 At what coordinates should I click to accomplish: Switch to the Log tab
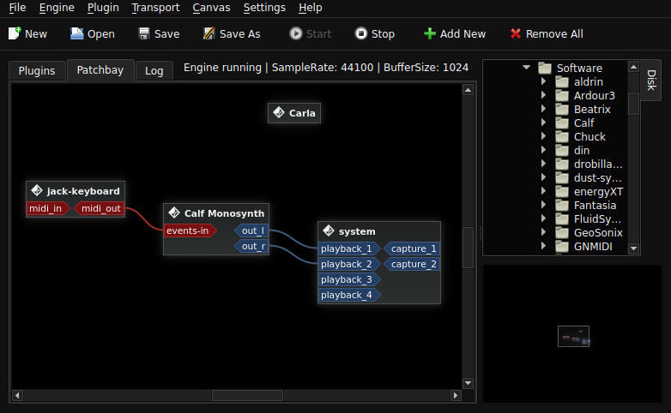[x=154, y=70]
